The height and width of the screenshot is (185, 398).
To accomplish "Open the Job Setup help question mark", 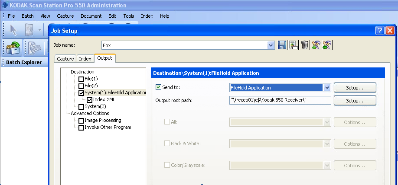I will 379,31.
